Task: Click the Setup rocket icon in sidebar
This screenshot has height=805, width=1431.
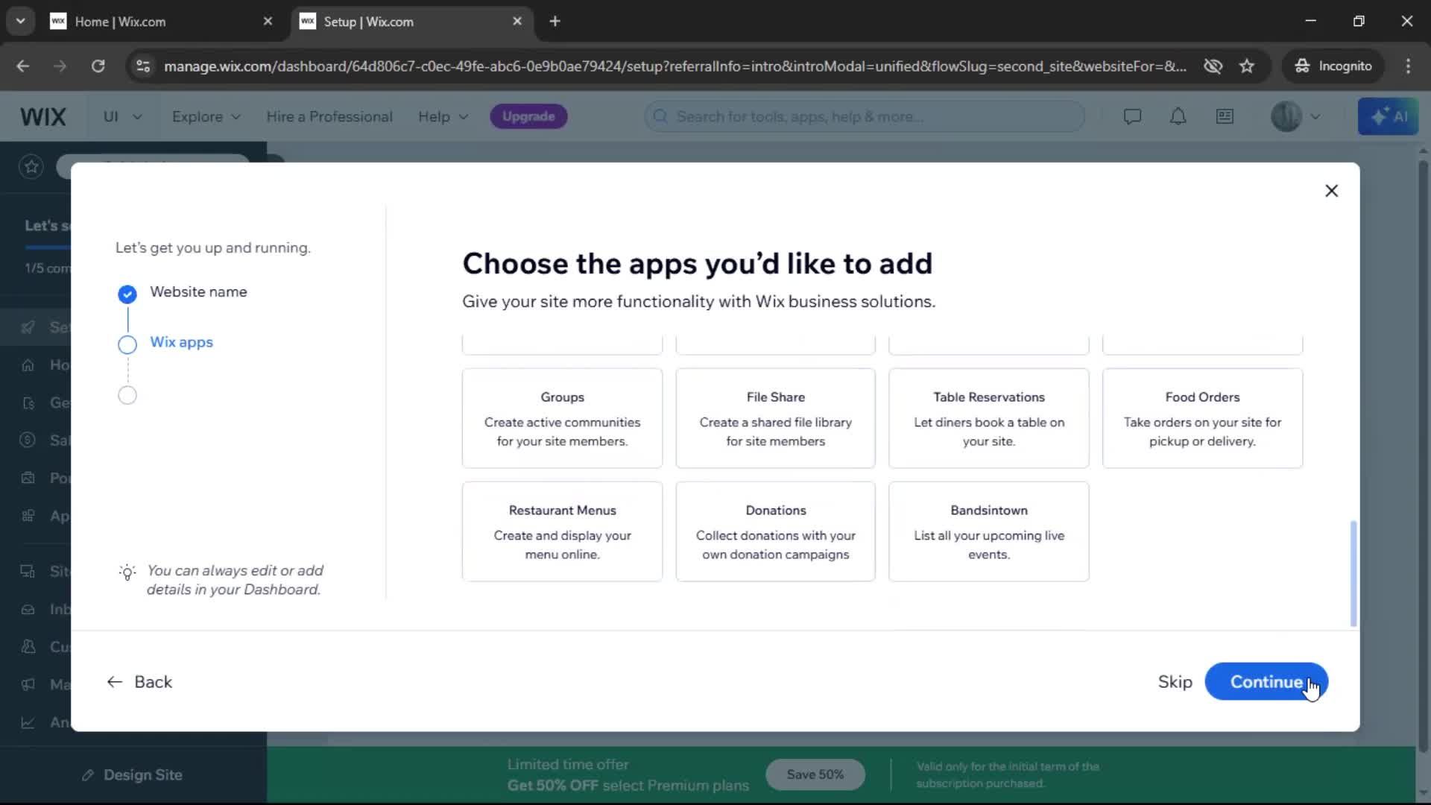Action: (28, 327)
